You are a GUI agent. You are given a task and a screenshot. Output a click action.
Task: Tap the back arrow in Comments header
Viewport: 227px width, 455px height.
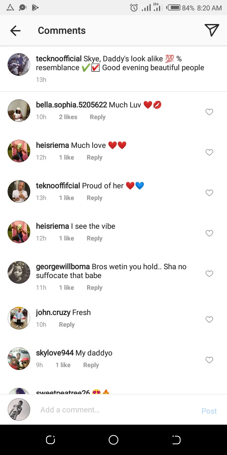tap(15, 31)
